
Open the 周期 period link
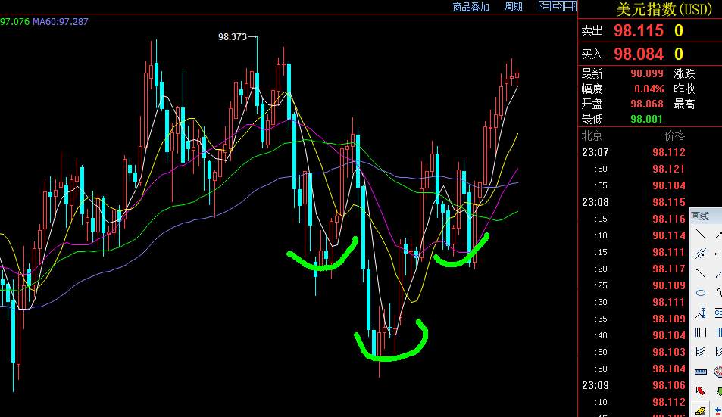click(514, 7)
